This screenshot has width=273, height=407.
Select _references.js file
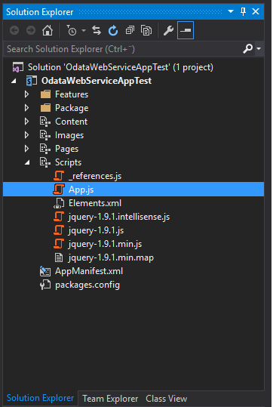(95, 176)
